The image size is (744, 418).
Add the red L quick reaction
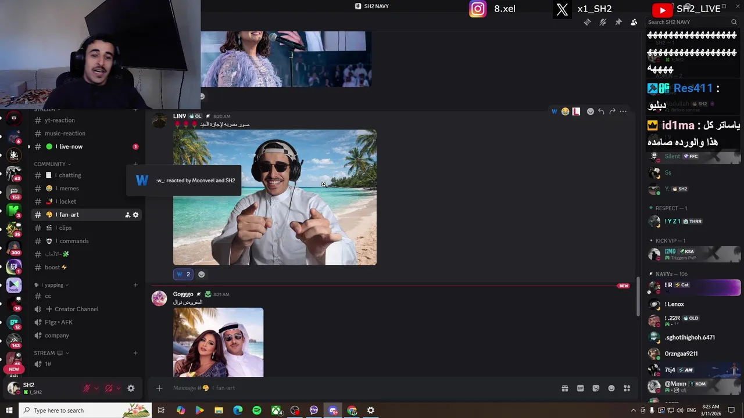(x=576, y=111)
